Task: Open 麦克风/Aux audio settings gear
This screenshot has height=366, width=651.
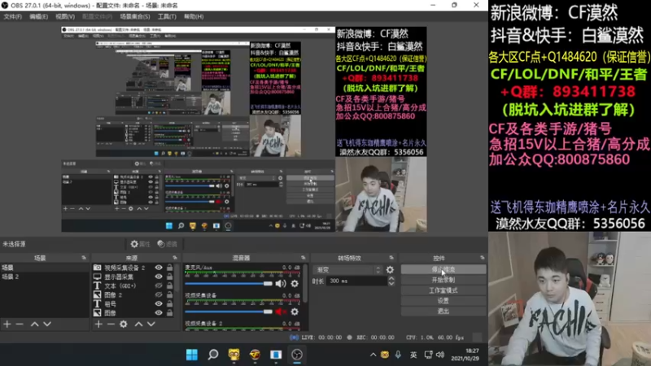Action: 295,283
